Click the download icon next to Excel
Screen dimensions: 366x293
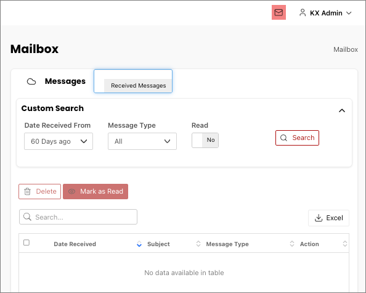(x=319, y=218)
